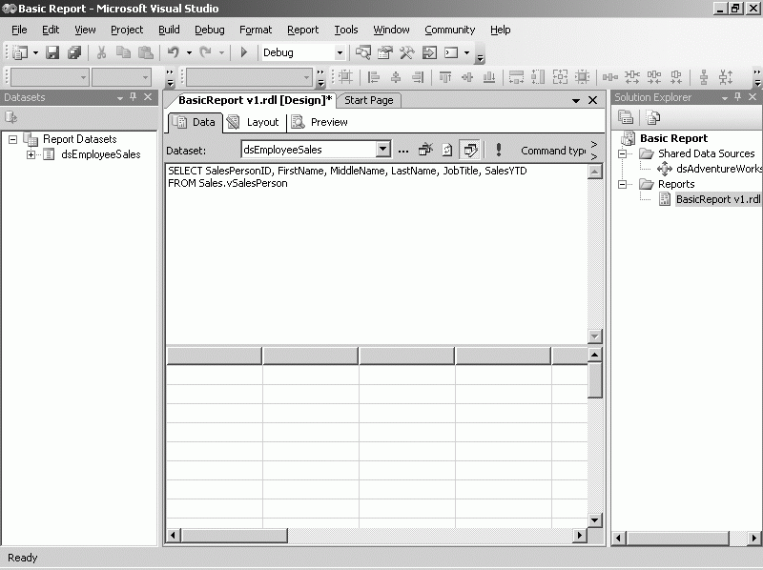Viewport: 763px width, 570px height.
Task: Open the Toolbox hammer-and-wrench icon
Action: tap(407, 52)
